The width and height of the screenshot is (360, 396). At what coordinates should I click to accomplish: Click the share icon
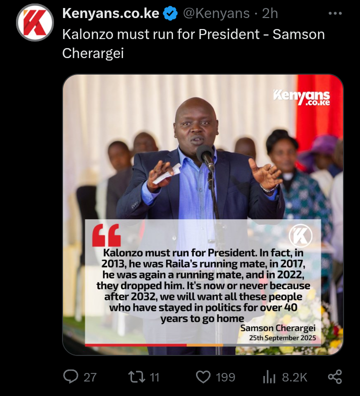(335, 376)
